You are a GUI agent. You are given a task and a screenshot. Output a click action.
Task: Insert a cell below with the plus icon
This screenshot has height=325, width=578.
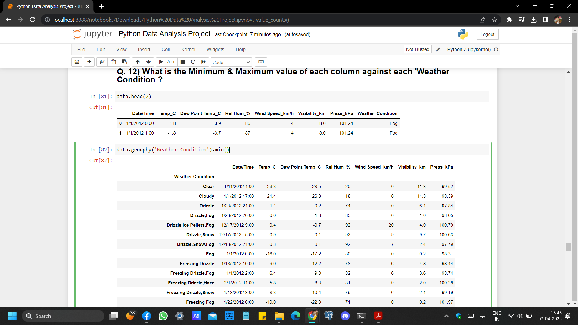click(x=89, y=62)
